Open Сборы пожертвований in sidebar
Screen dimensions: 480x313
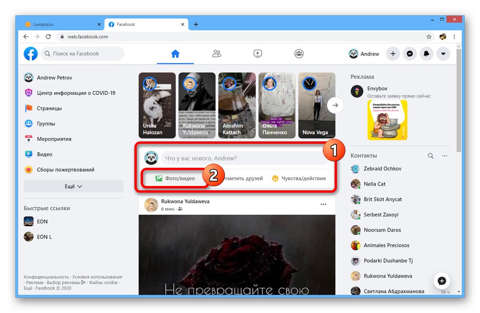coord(73,169)
